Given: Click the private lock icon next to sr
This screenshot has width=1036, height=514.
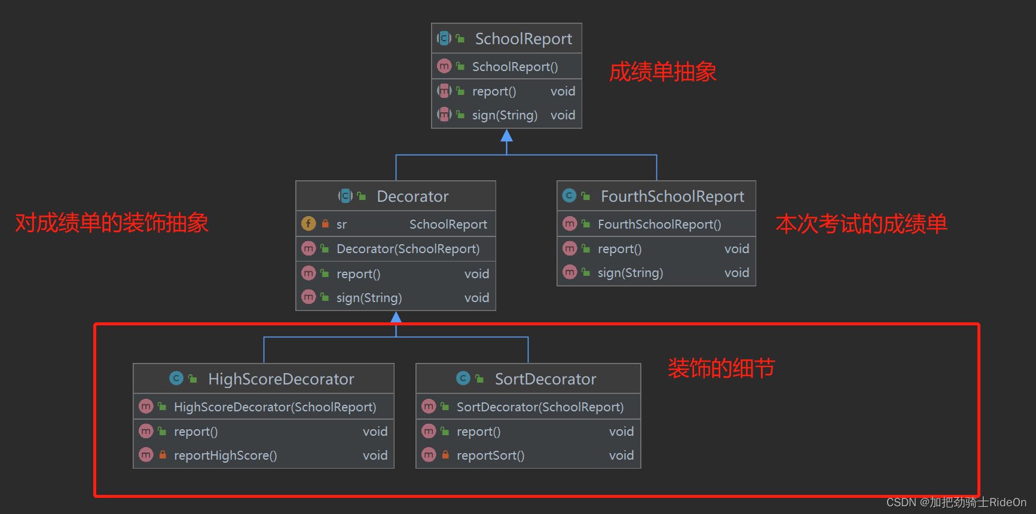Looking at the screenshot, I should pos(325,224).
